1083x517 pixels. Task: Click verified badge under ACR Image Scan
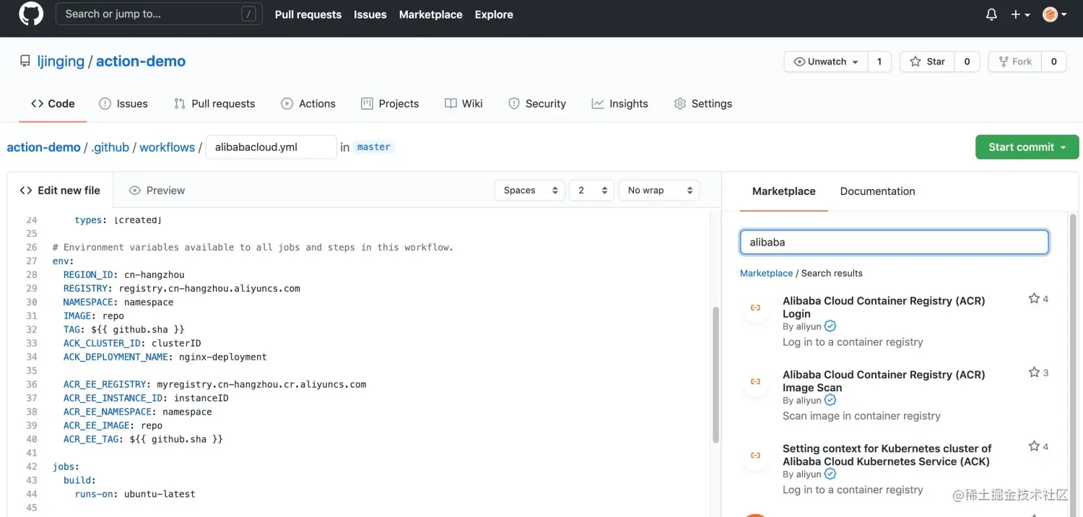pos(830,400)
